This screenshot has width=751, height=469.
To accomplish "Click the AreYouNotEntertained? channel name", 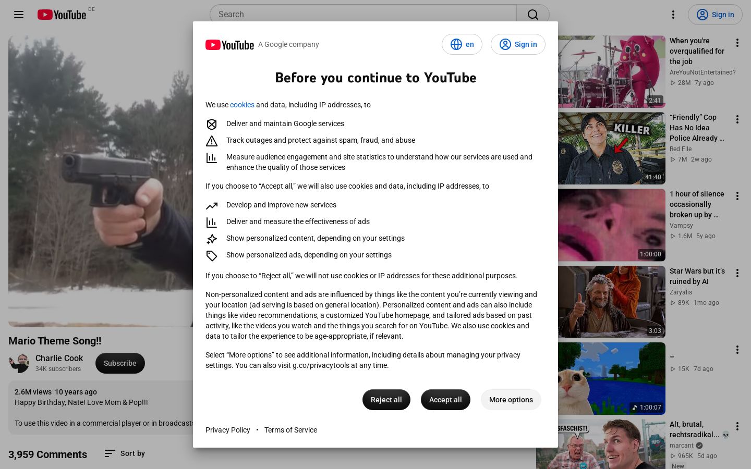I will [702, 72].
